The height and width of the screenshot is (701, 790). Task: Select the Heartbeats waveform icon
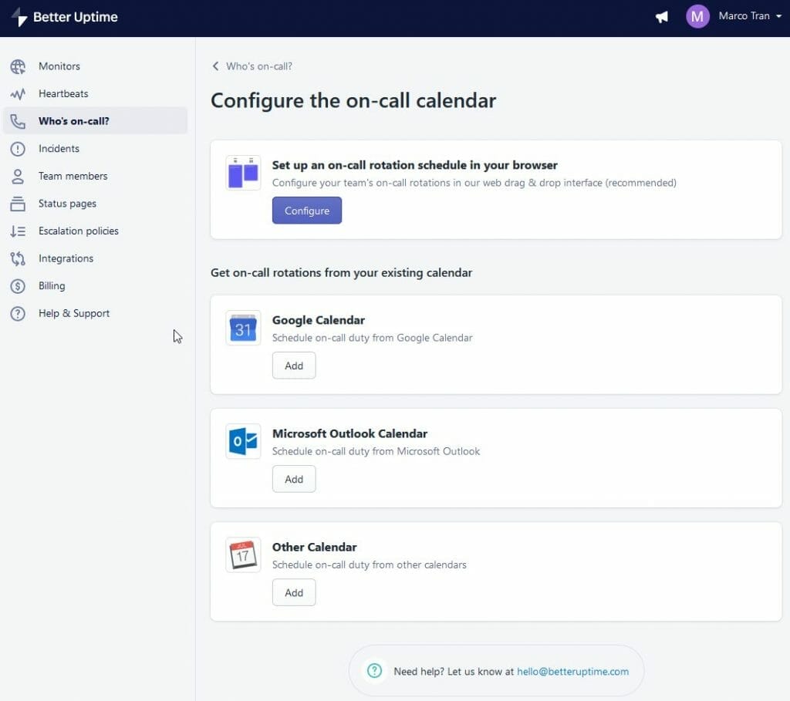click(x=18, y=93)
